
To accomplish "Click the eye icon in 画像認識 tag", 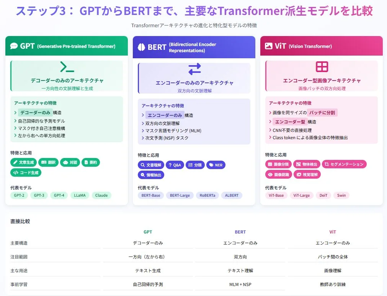I will (270, 174).
